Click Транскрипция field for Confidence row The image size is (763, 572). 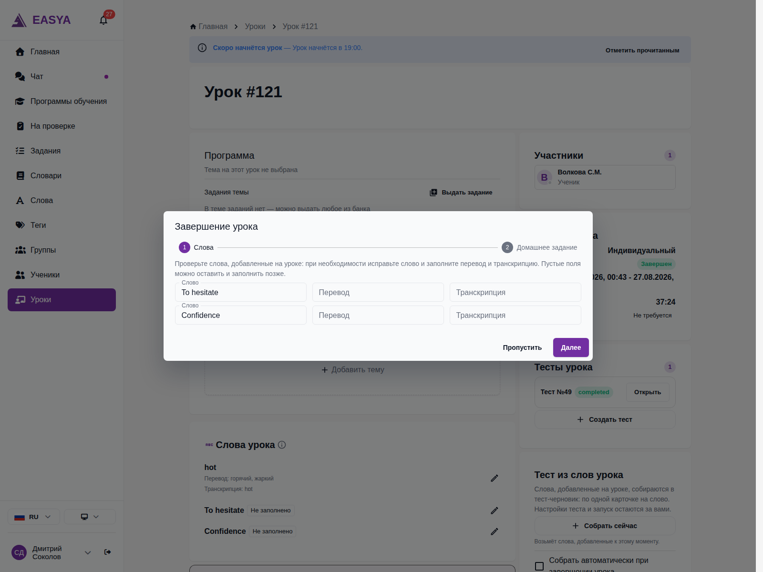point(516,315)
